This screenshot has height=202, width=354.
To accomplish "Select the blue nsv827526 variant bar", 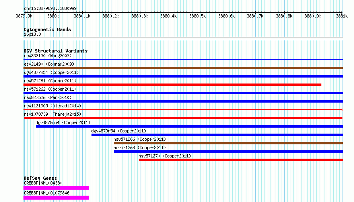I will tap(183, 101).
